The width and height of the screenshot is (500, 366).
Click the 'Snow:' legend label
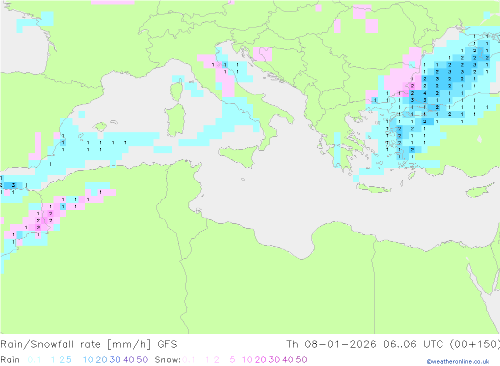pyautogui.click(x=167, y=360)
